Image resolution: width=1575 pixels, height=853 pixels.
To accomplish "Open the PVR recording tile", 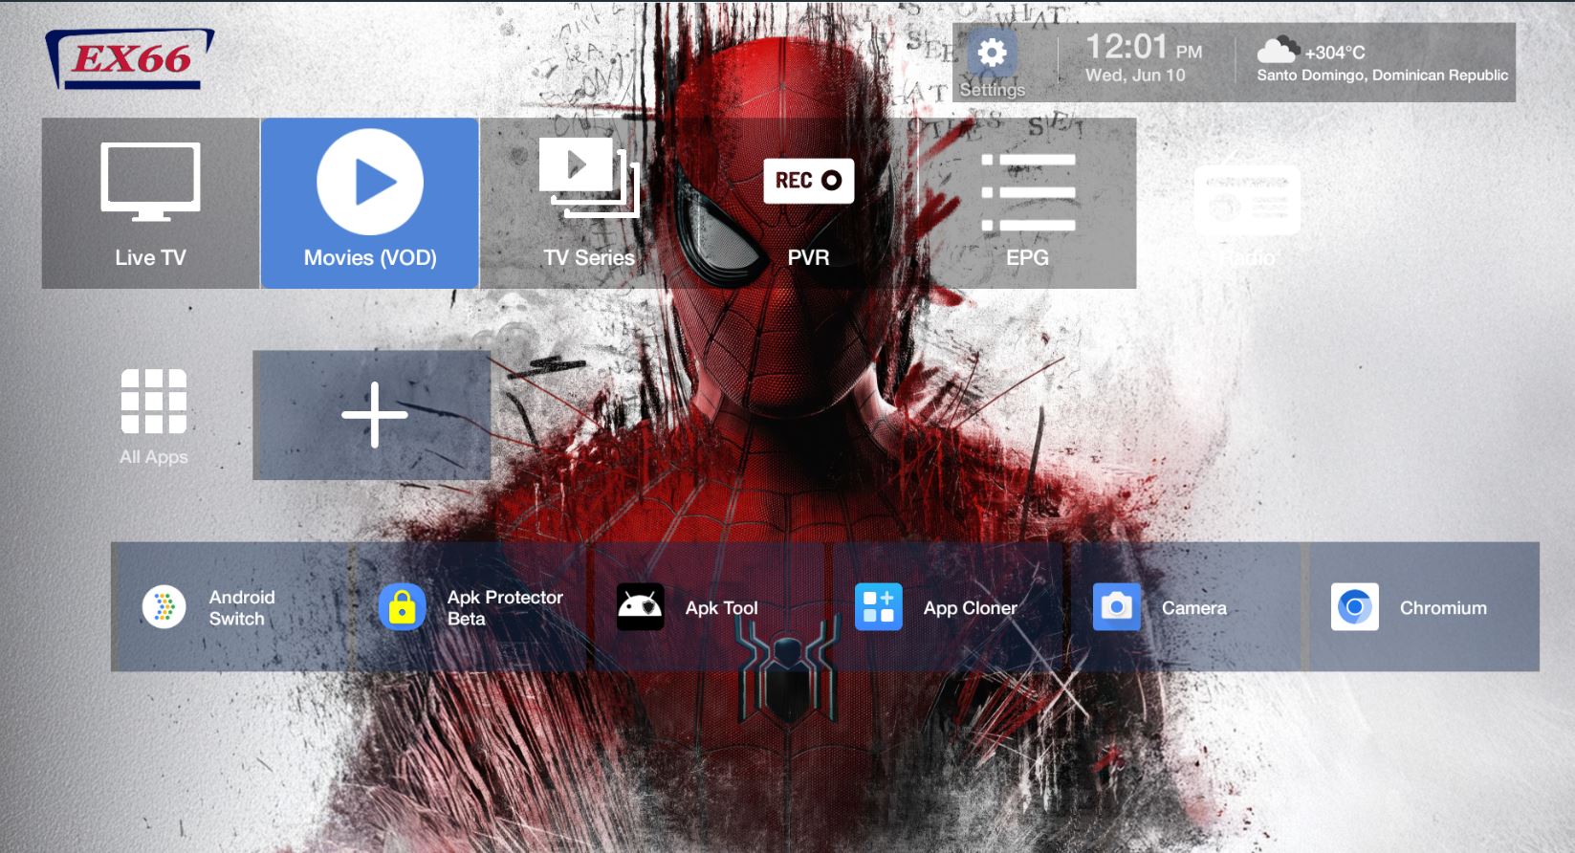I will click(808, 203).
